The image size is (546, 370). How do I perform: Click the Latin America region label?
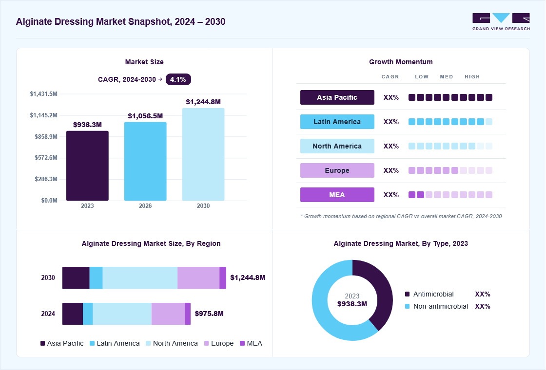click(337, 122)
